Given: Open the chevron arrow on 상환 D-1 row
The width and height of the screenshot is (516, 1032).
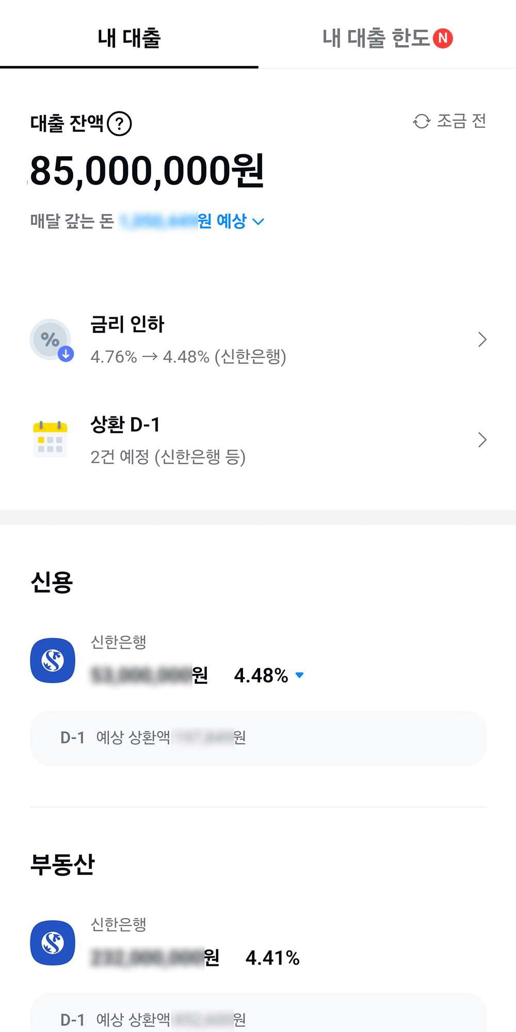Looking at the screenshot, I should (482, 440).
